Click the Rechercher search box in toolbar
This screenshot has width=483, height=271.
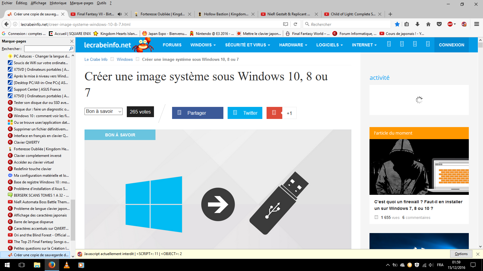[347, 24]
